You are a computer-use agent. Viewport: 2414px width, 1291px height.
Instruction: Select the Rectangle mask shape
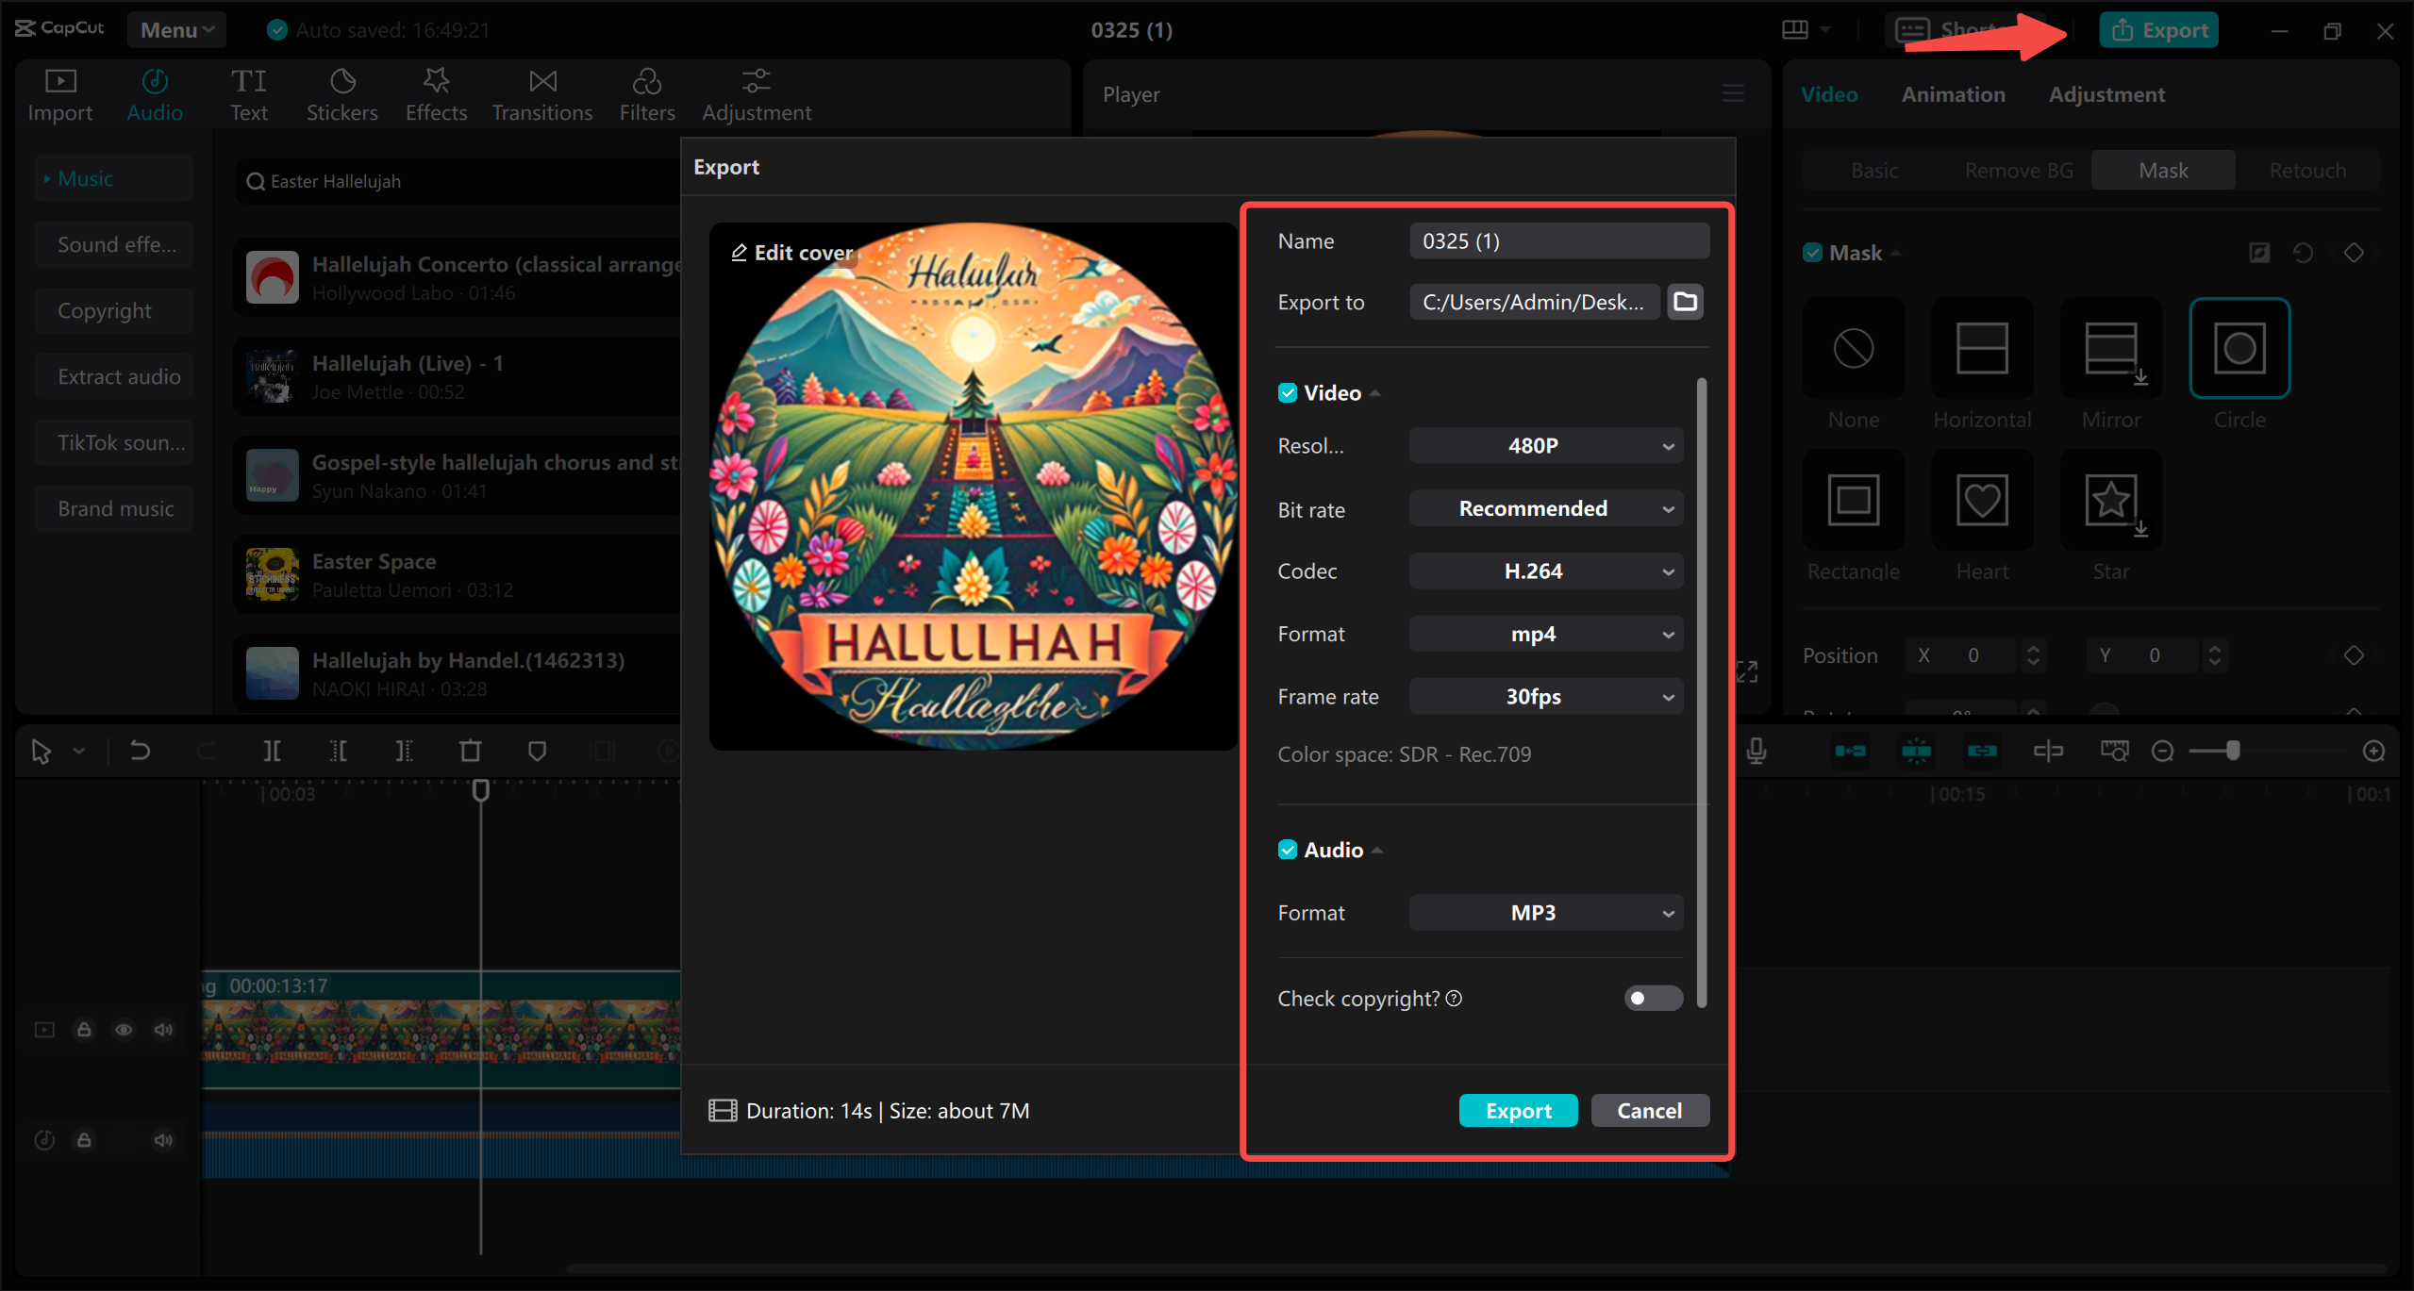click(1853, 500)
